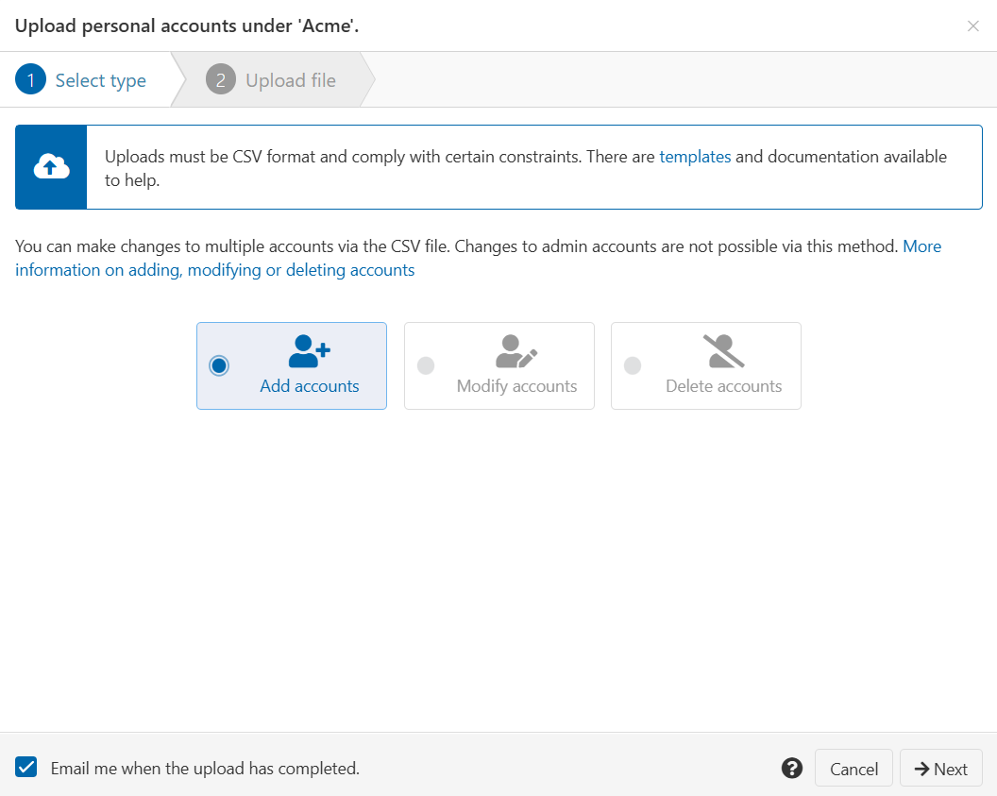Open the templates link
The width and height of the screenshot is (997, 796).
[x=695, y=157]
